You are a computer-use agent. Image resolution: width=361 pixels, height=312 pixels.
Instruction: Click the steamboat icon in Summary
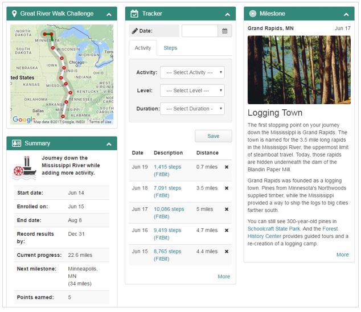pos(24,168)
